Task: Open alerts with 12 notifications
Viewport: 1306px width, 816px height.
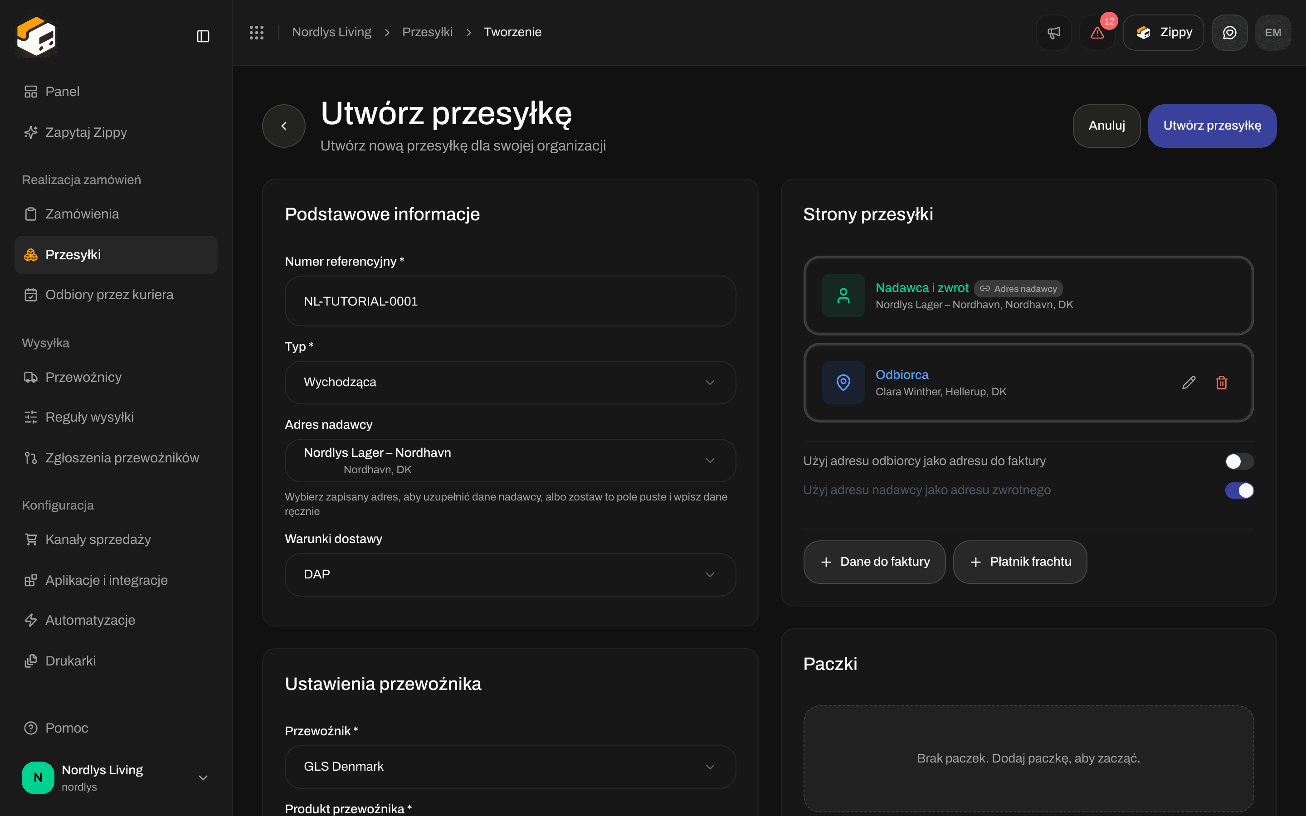Action: 1097,32
